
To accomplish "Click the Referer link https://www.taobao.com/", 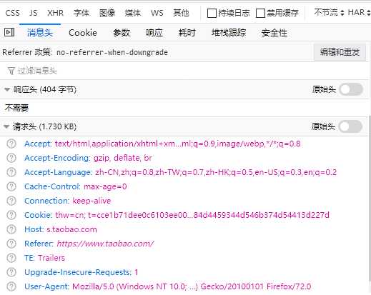I will point(105,244).
